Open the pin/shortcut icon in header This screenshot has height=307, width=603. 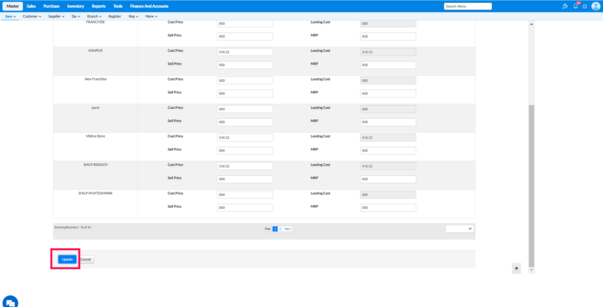tap(565, 6)
